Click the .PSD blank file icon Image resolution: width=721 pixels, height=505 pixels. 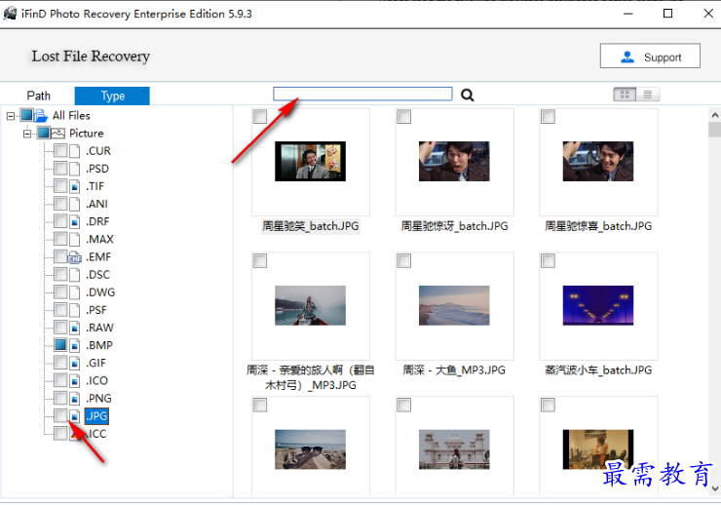click(74, 169)
